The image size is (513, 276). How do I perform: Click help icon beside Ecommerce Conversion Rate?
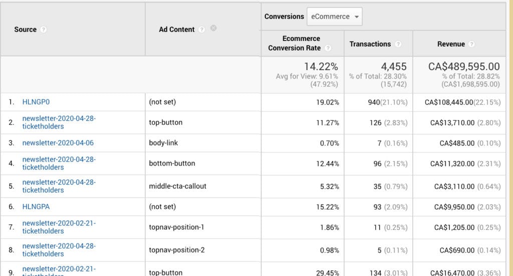[328, 48]
